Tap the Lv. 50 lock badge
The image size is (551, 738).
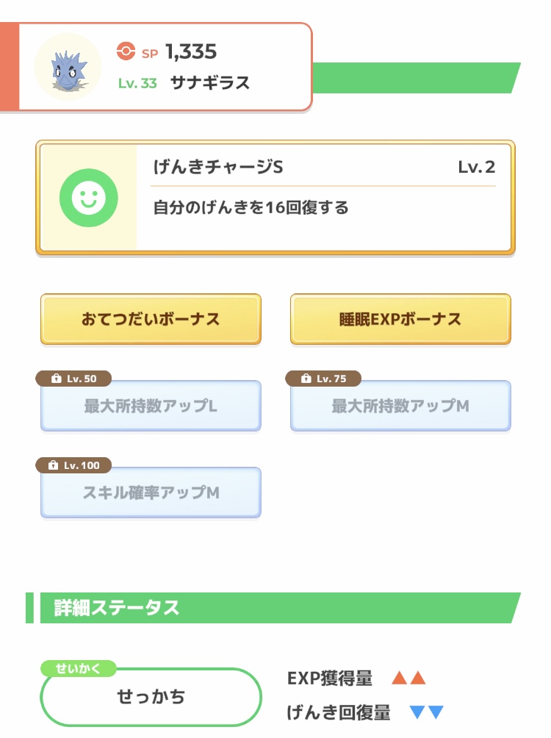click(x=73, y=379)
